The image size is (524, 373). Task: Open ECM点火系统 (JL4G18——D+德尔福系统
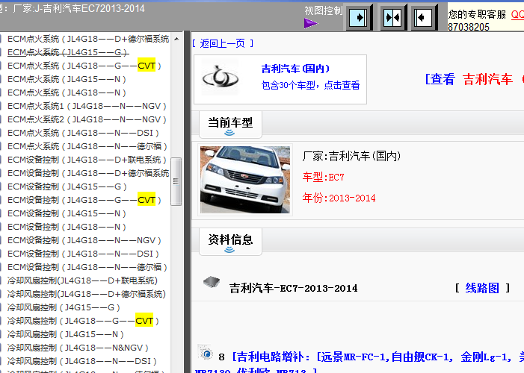(88, 39)
